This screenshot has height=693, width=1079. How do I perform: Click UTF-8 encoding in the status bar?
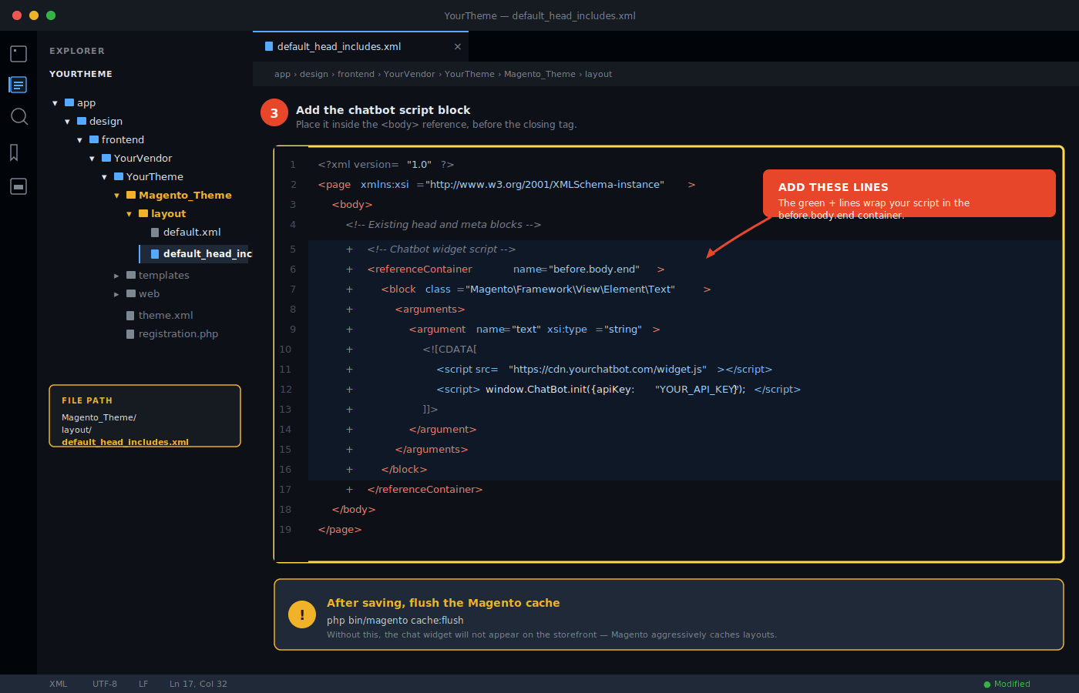pyautogui.click(x=105, y=684)
